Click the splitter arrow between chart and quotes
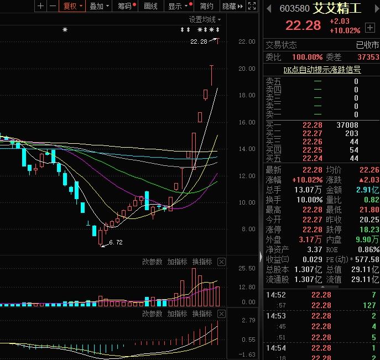 point(261,257)
